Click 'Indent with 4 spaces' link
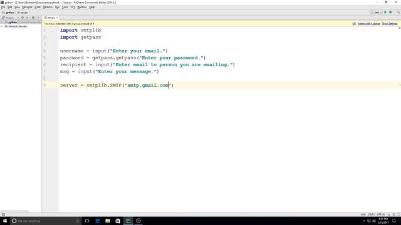Screen dimensions: 401x225 (x=369, y=24)
